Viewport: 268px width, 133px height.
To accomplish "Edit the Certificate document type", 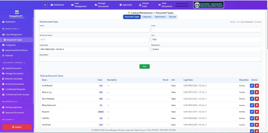I will (x=252, y=125).
